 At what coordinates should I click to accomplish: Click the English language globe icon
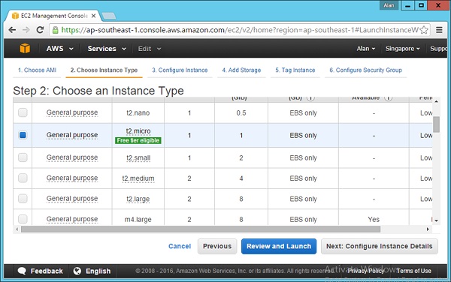point(77,271)
